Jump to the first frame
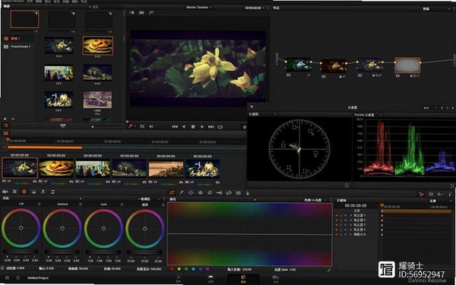Viewport: 456px width, 285px height. pyautogui.click(x=175, y=126)
